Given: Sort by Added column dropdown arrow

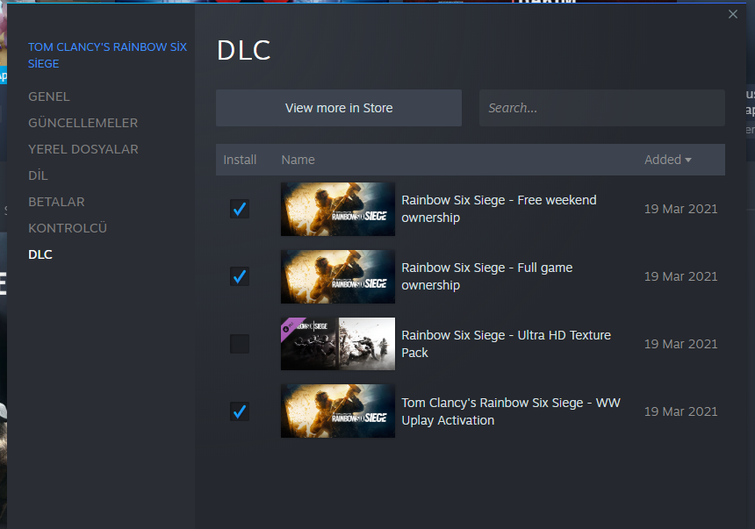Looking at the screenshot, I should [x=688, y=160].
